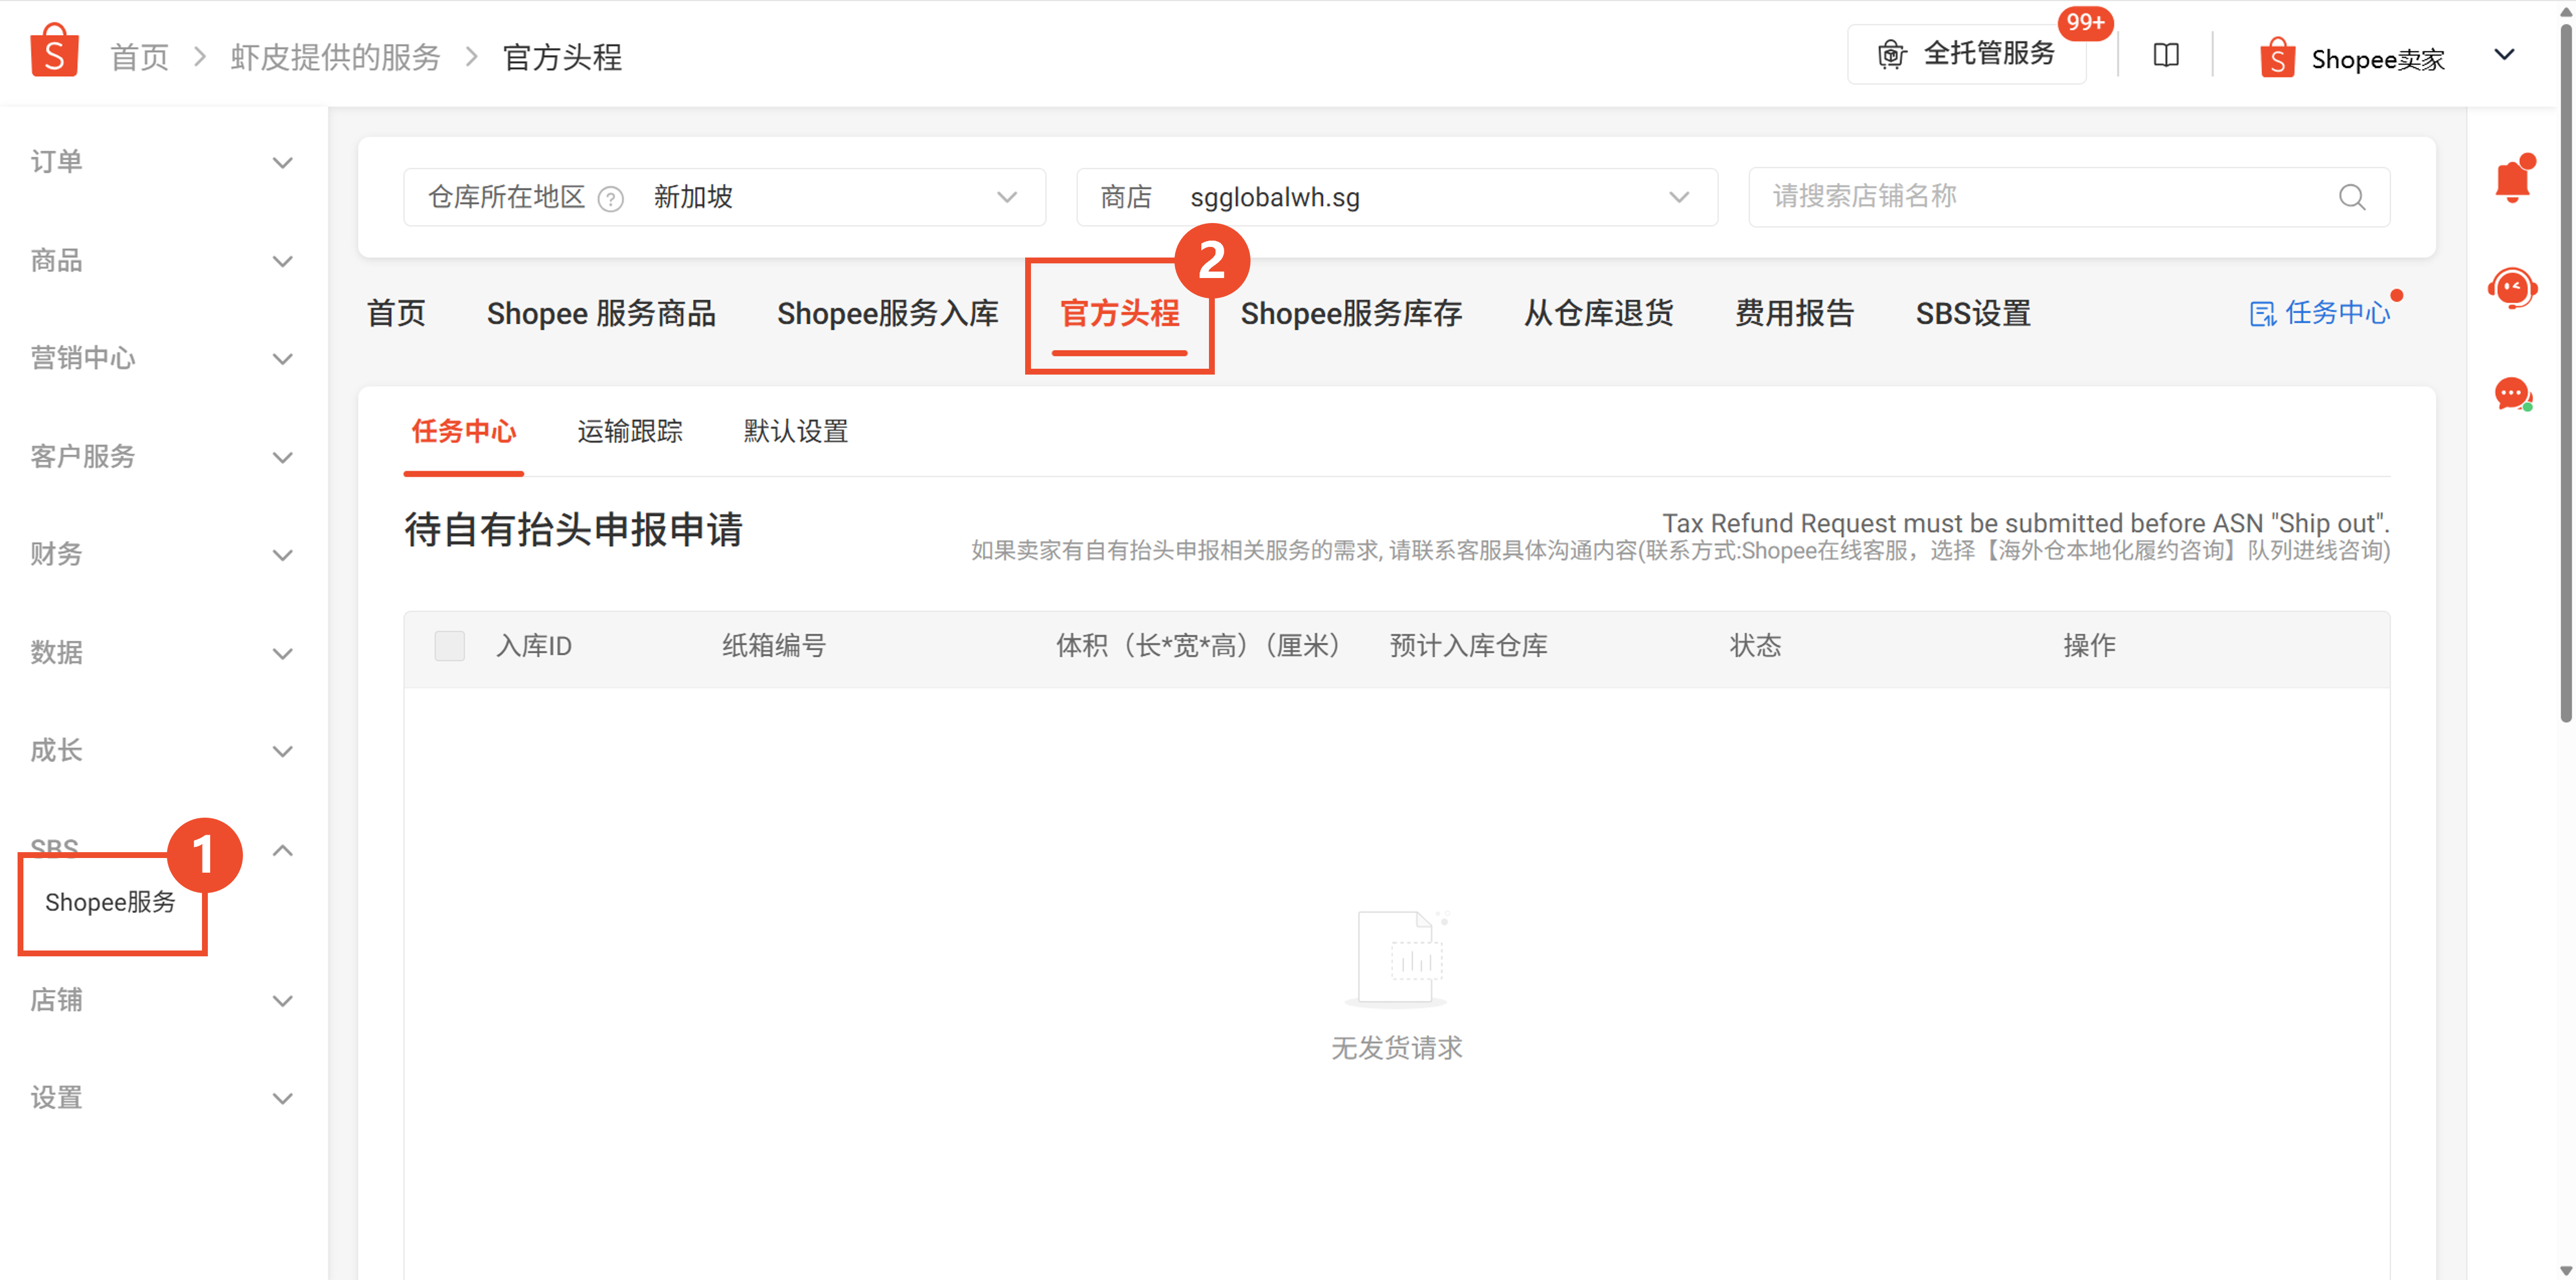Expand the 成长 sidebar menu
The width and height of the screenshot is (2576, 1280).
point(163,751)
